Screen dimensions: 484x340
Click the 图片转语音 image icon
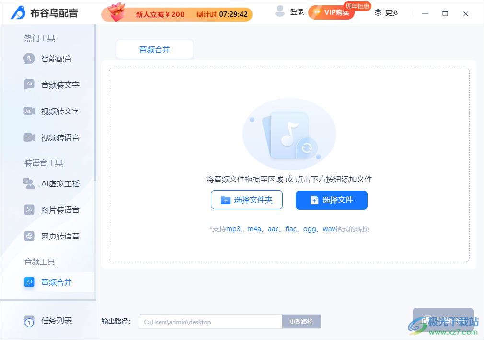coord(29,210)
